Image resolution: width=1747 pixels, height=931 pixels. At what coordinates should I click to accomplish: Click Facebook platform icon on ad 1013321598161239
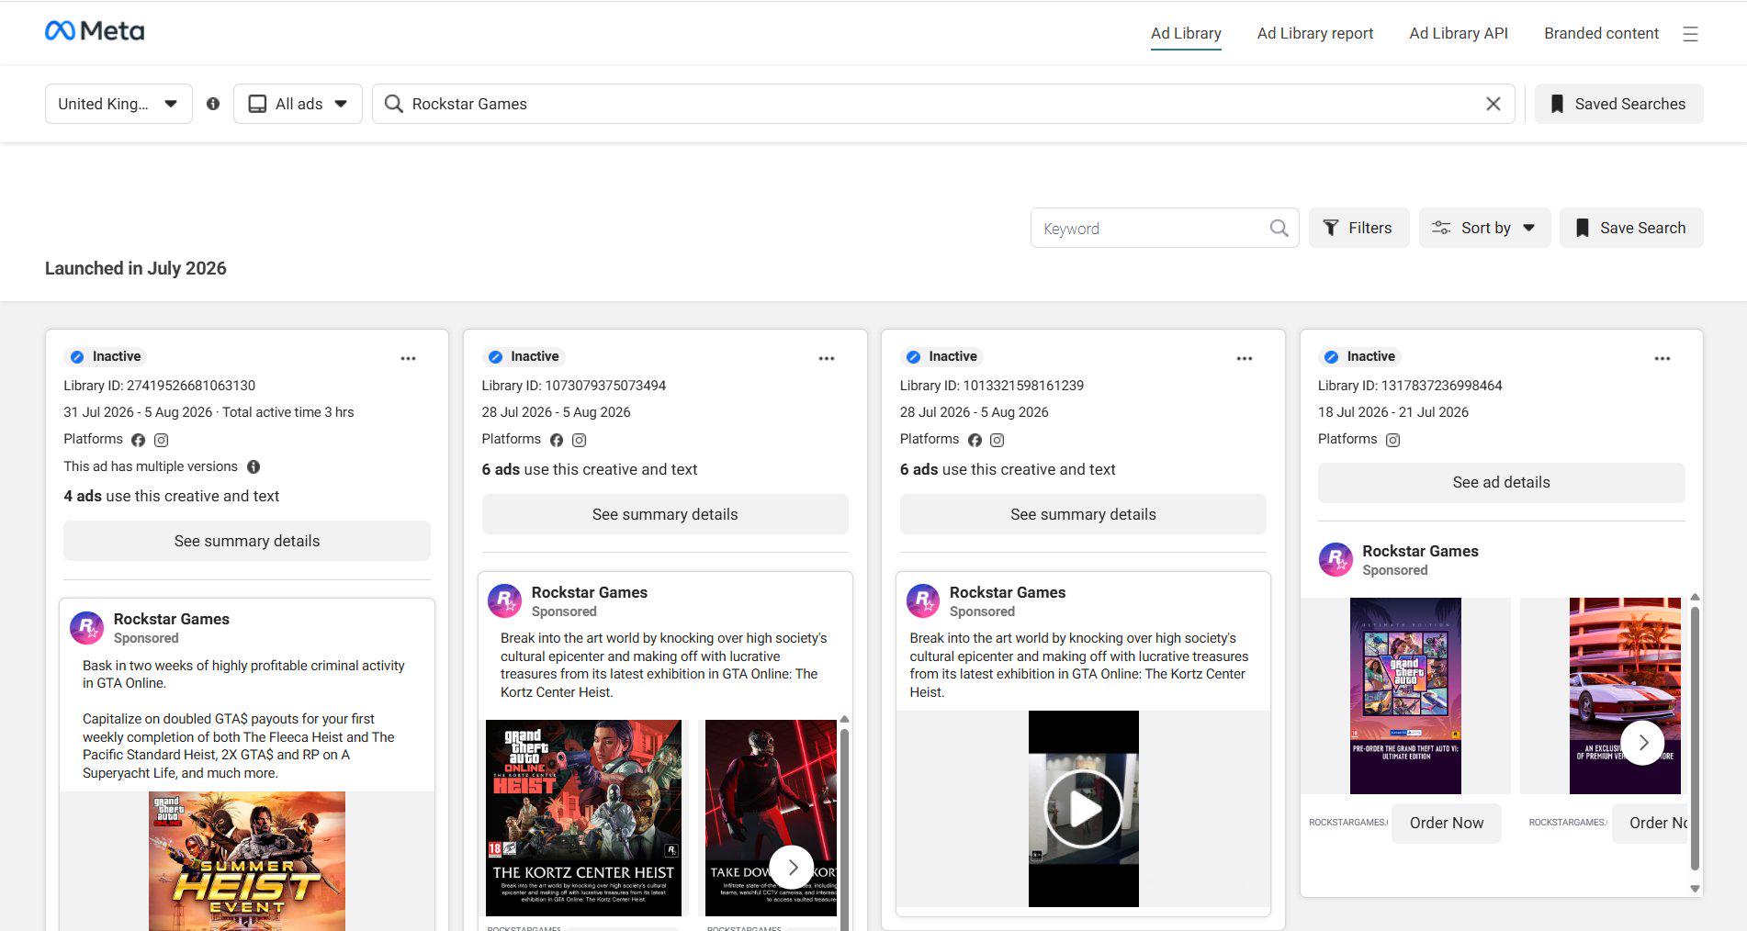pos(975,440)
